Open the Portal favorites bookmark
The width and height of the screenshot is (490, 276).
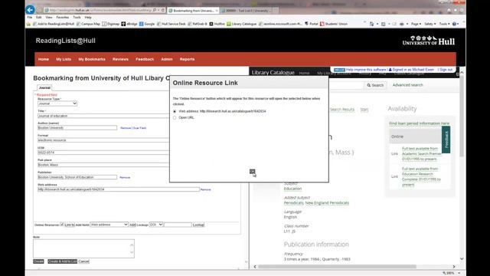pos(312,24)
